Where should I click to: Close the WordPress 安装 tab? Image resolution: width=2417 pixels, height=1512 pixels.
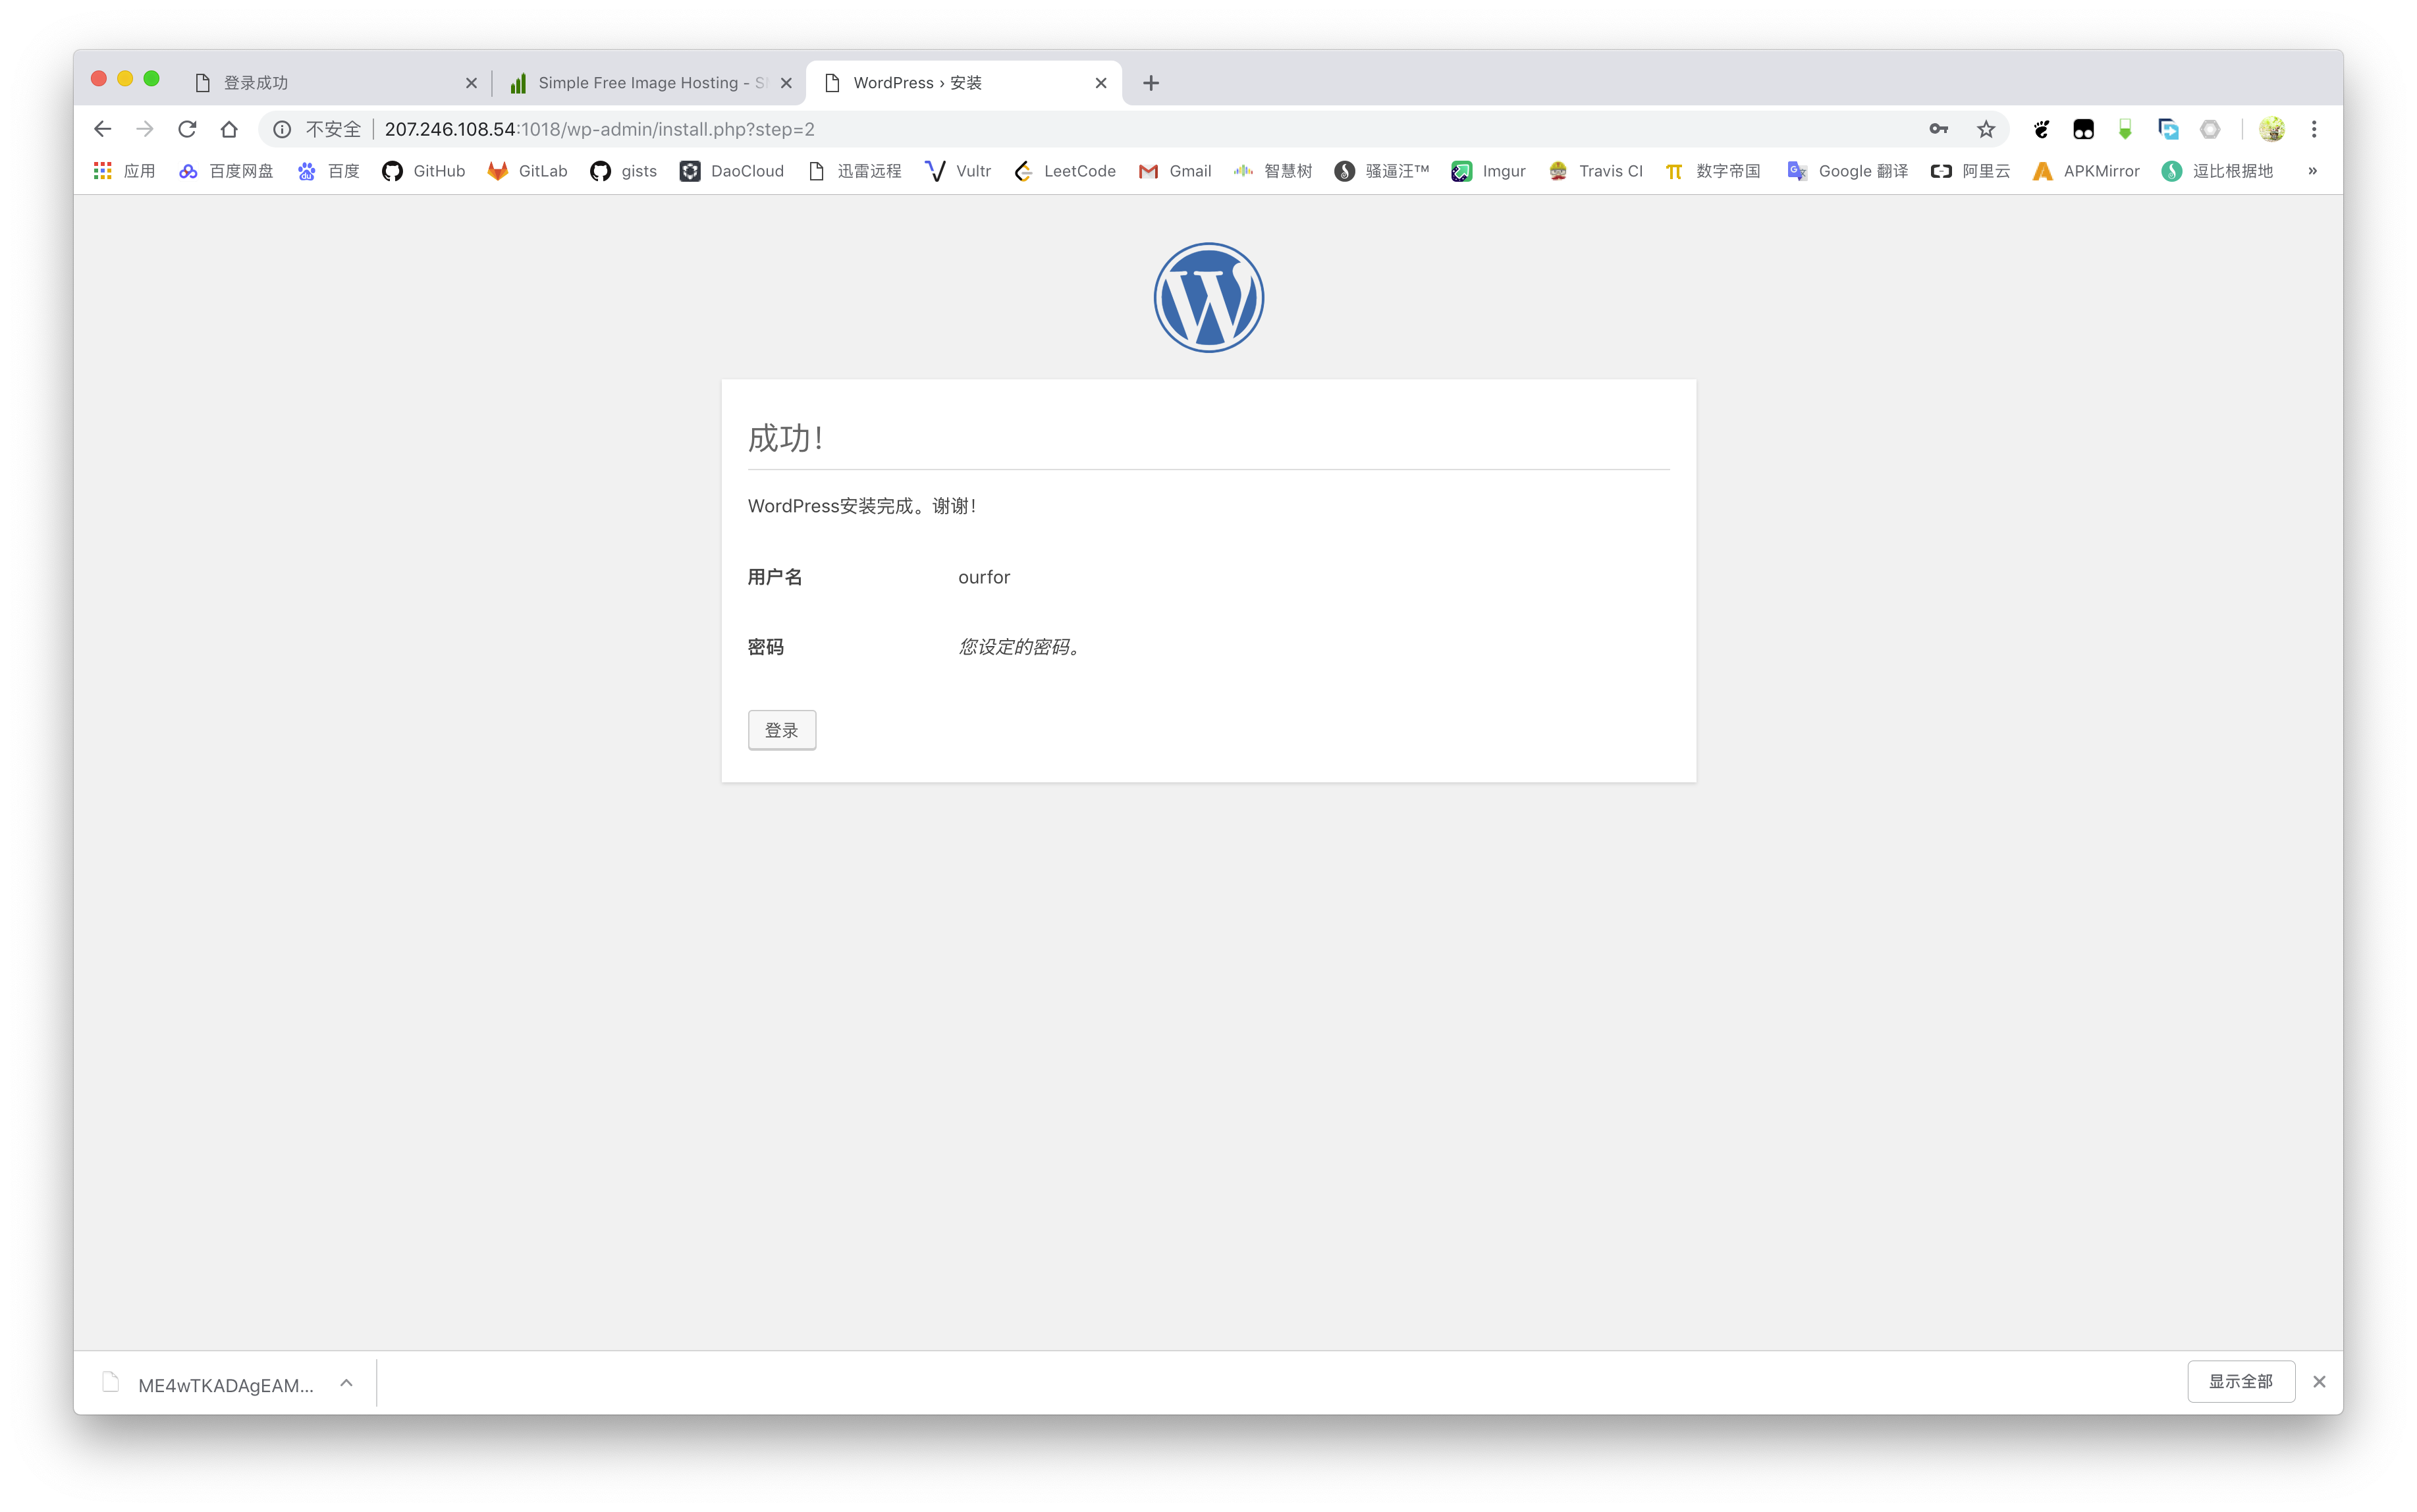(x=1101, y=83)
